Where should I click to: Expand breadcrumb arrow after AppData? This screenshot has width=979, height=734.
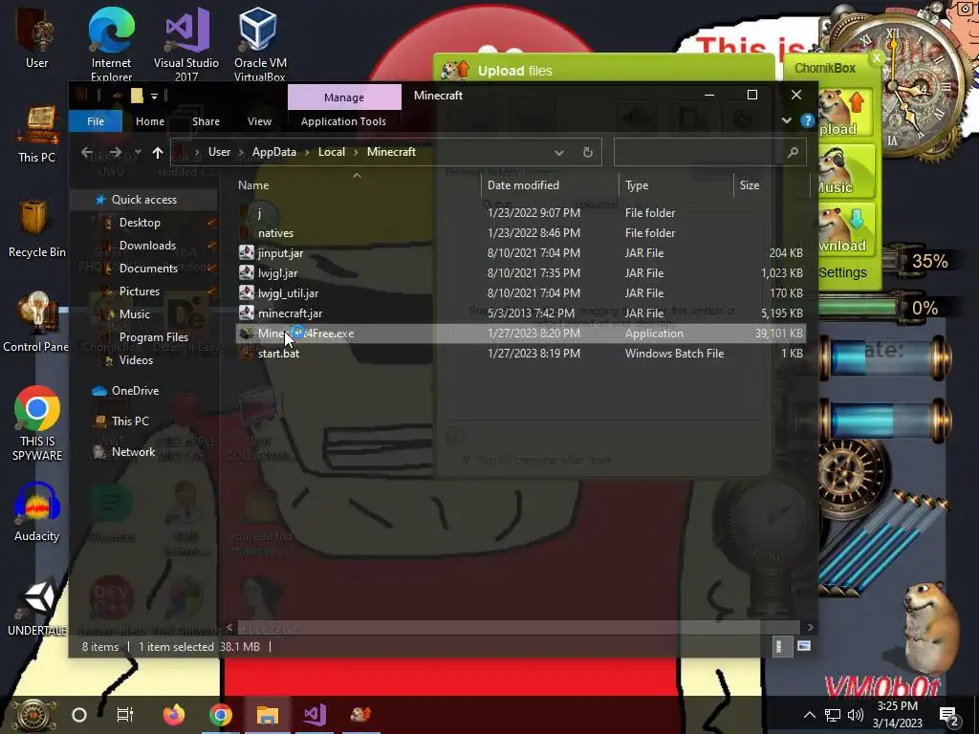307,152
